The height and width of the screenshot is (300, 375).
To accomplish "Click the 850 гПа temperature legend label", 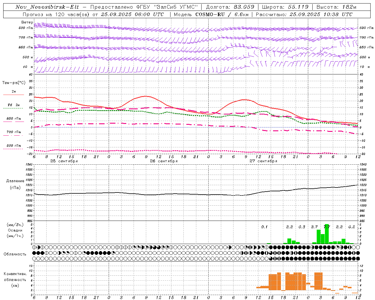I will tap(13, 119).
